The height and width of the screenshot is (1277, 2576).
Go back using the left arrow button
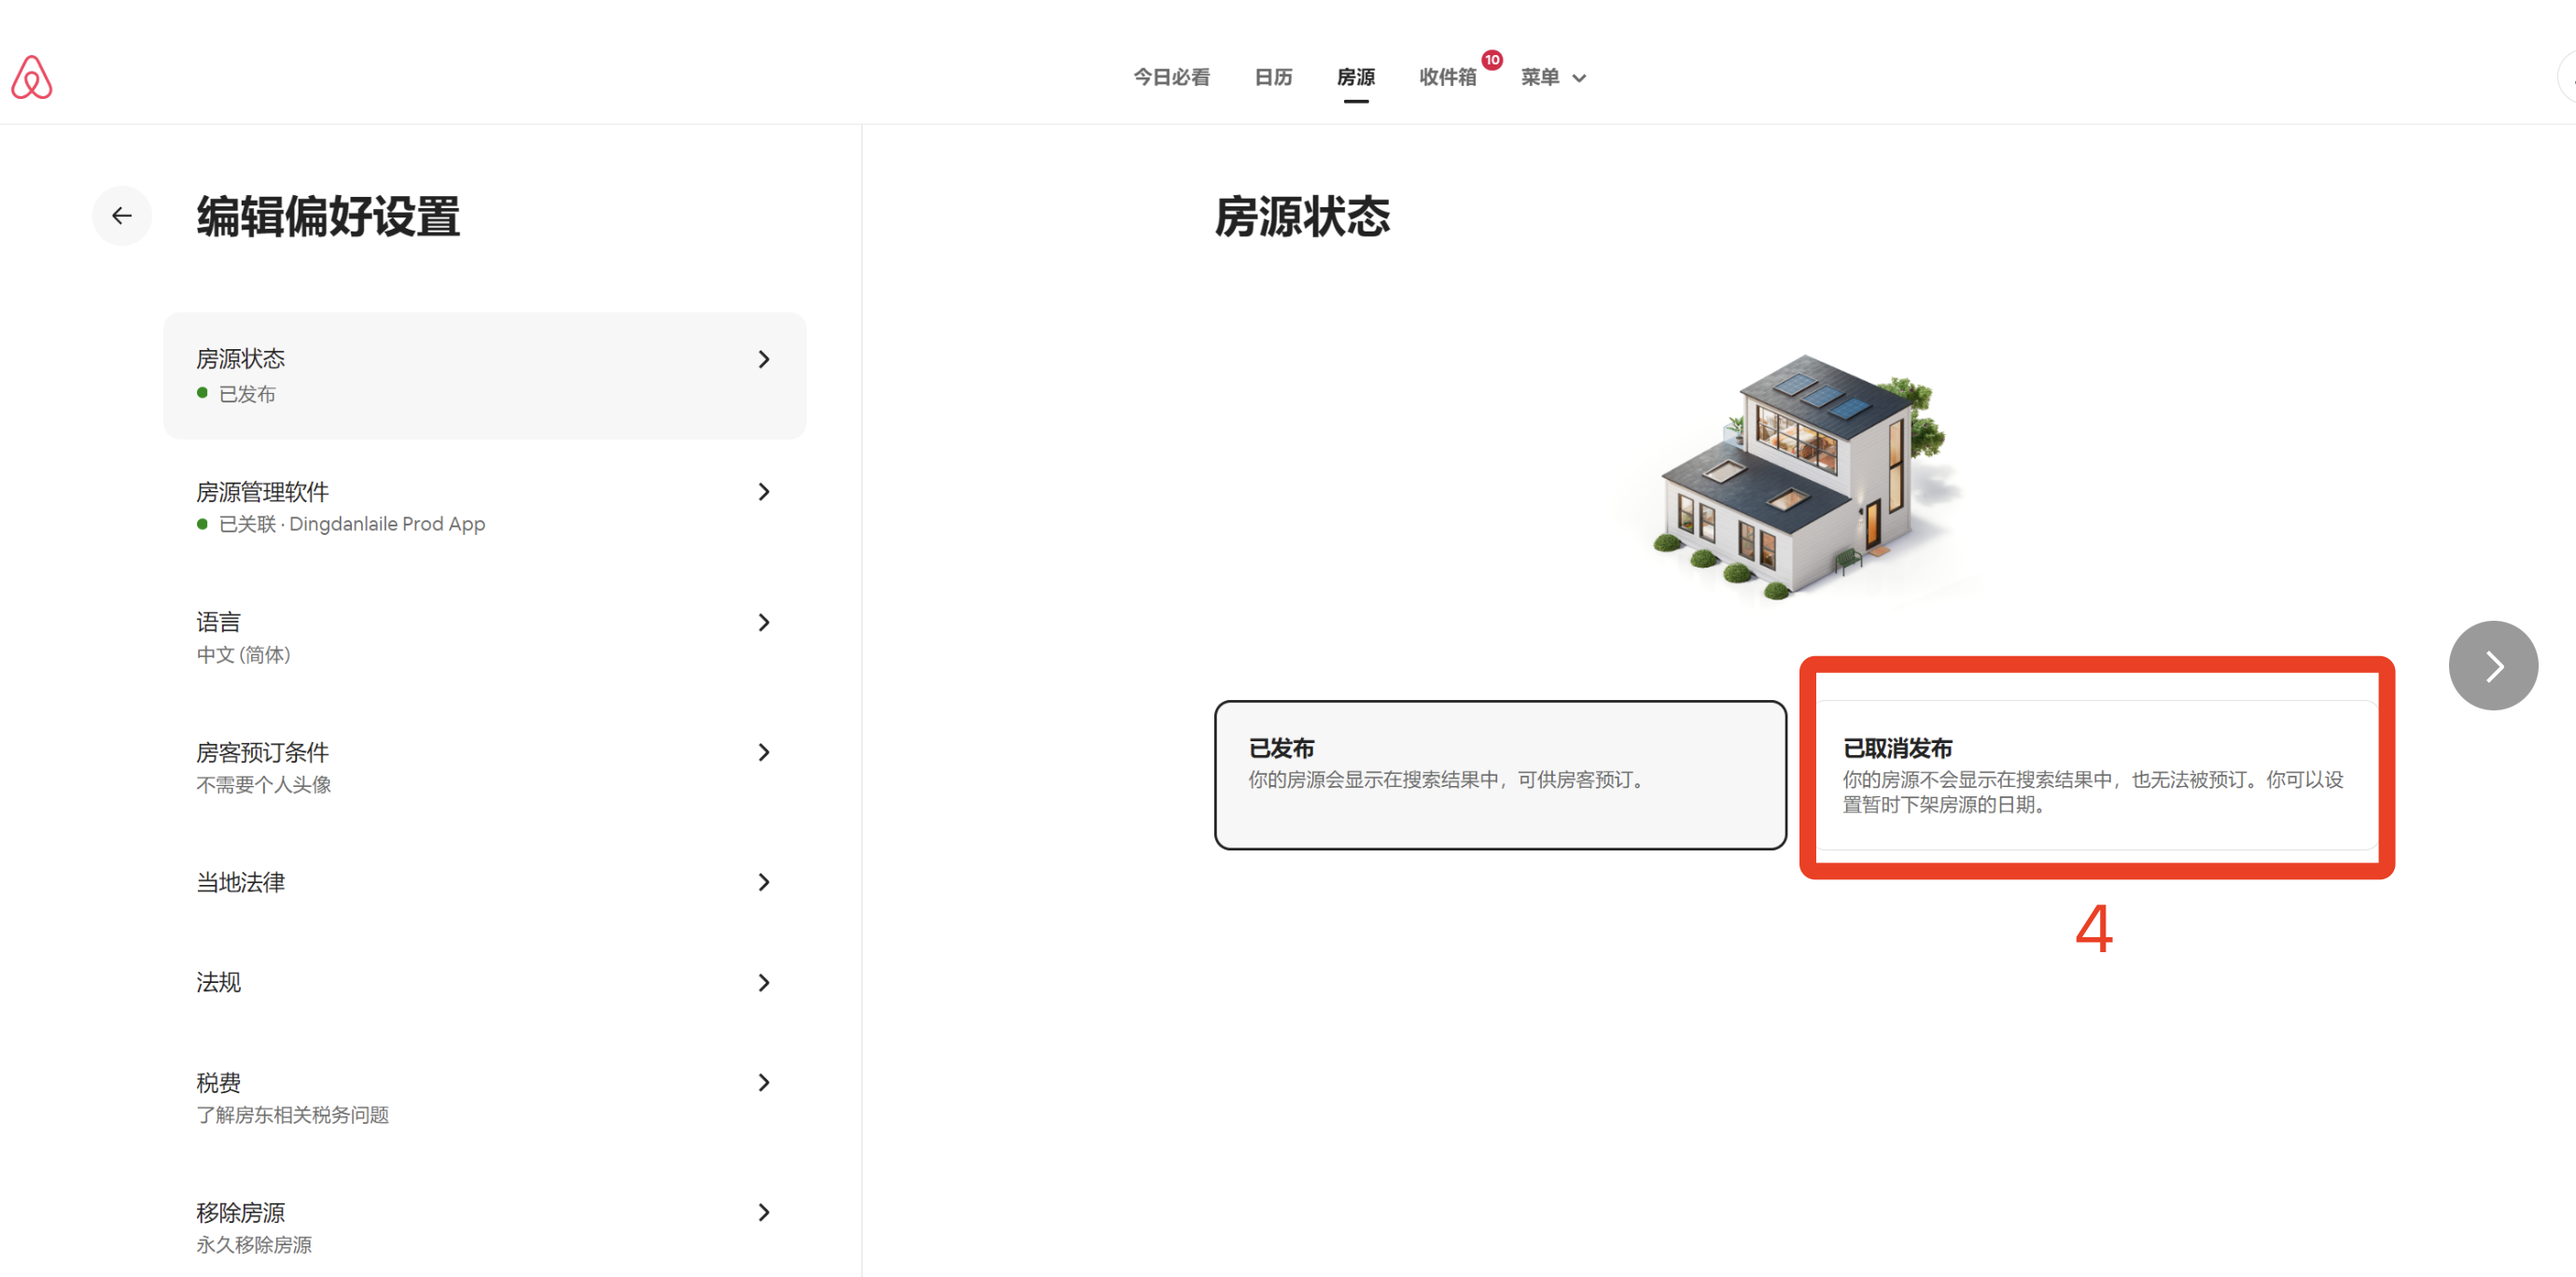click(122, 215)
